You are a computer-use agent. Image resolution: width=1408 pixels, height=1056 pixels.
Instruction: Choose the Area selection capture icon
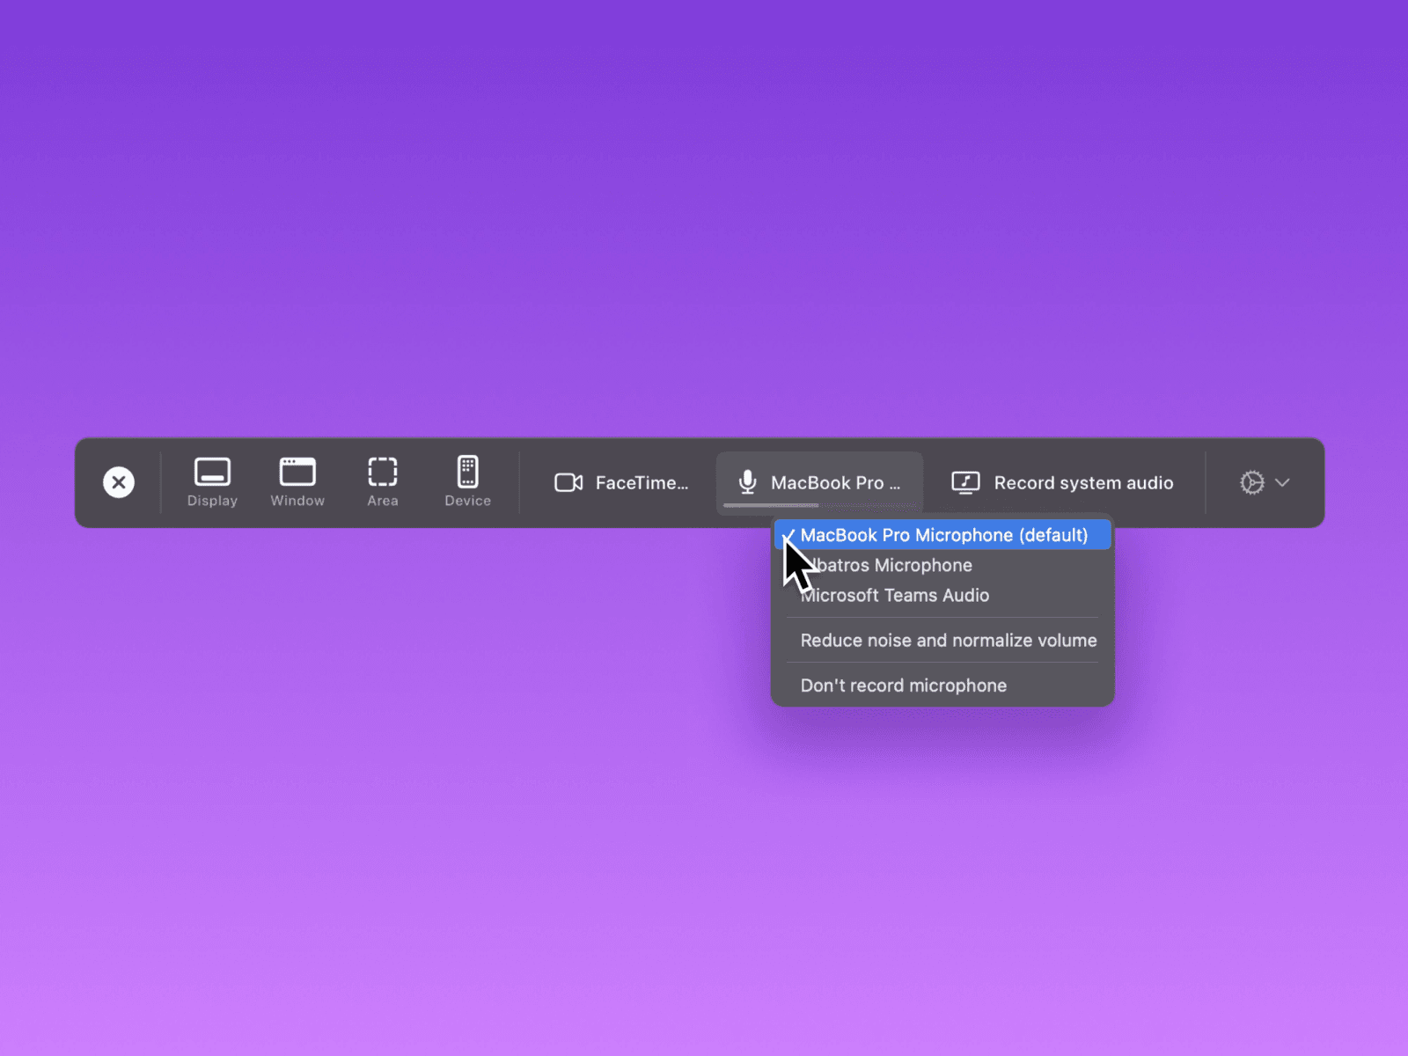click(x=383, y=473)
